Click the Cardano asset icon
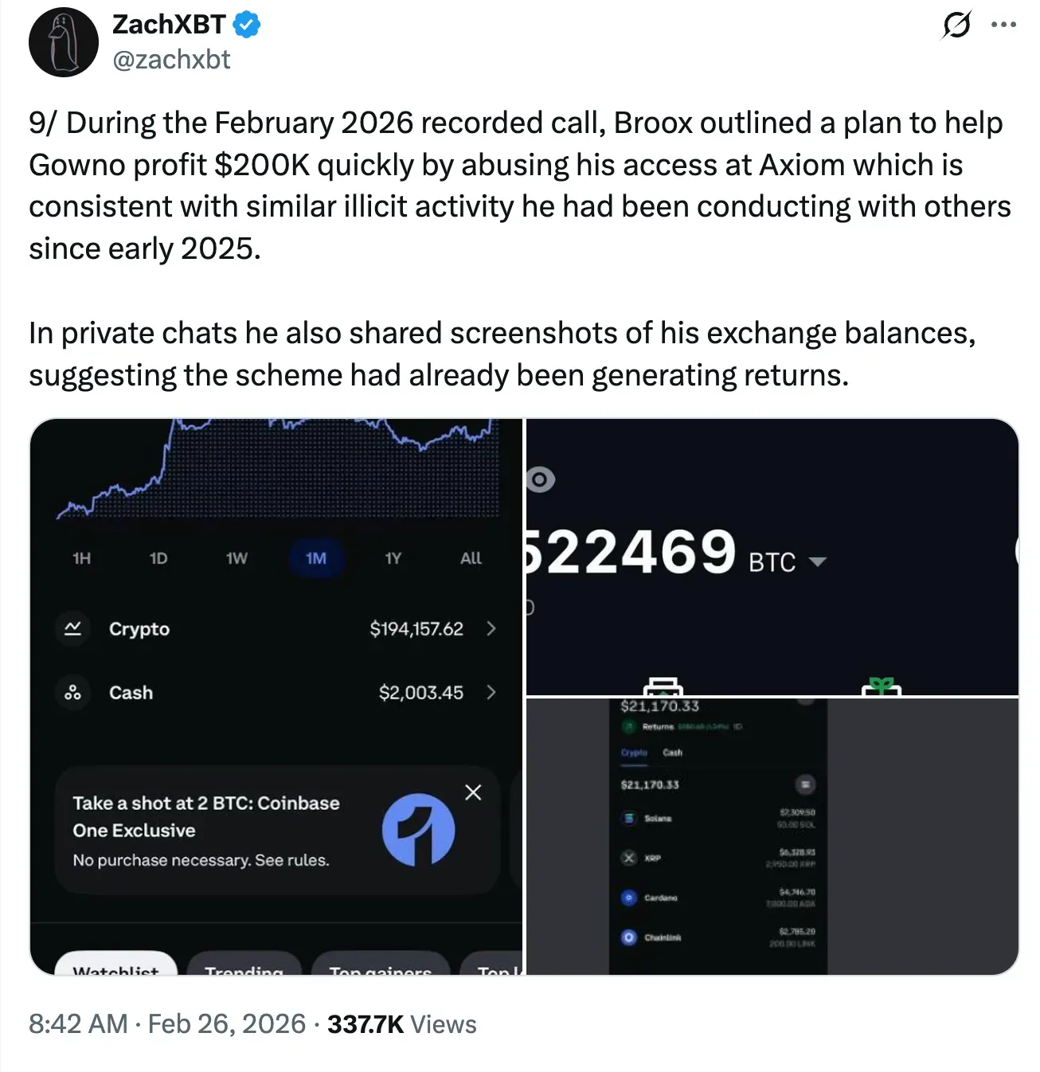1040x1072 pixels. point(628,898)
